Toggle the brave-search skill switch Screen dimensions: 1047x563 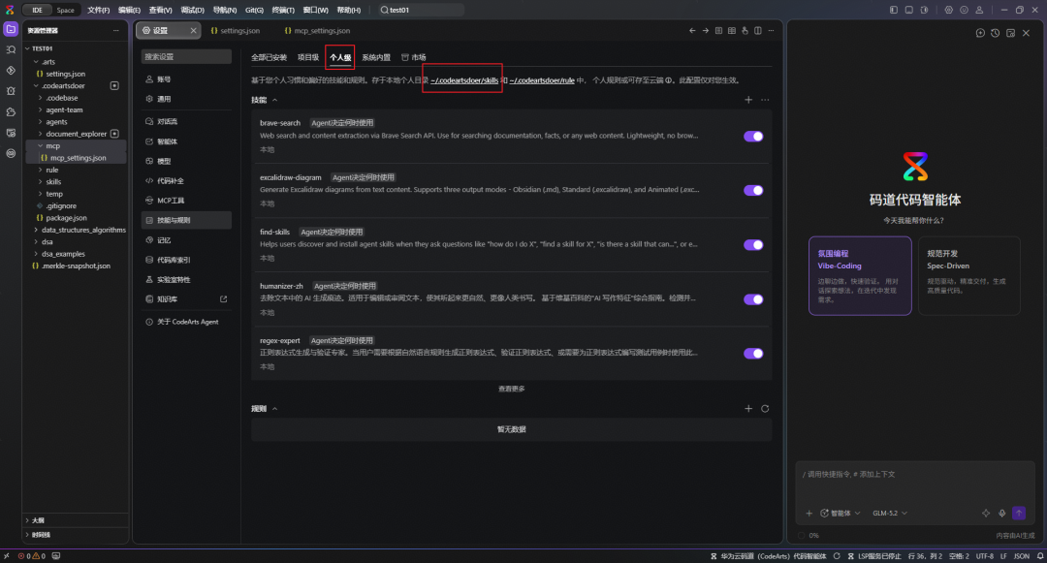coord(753,136)
